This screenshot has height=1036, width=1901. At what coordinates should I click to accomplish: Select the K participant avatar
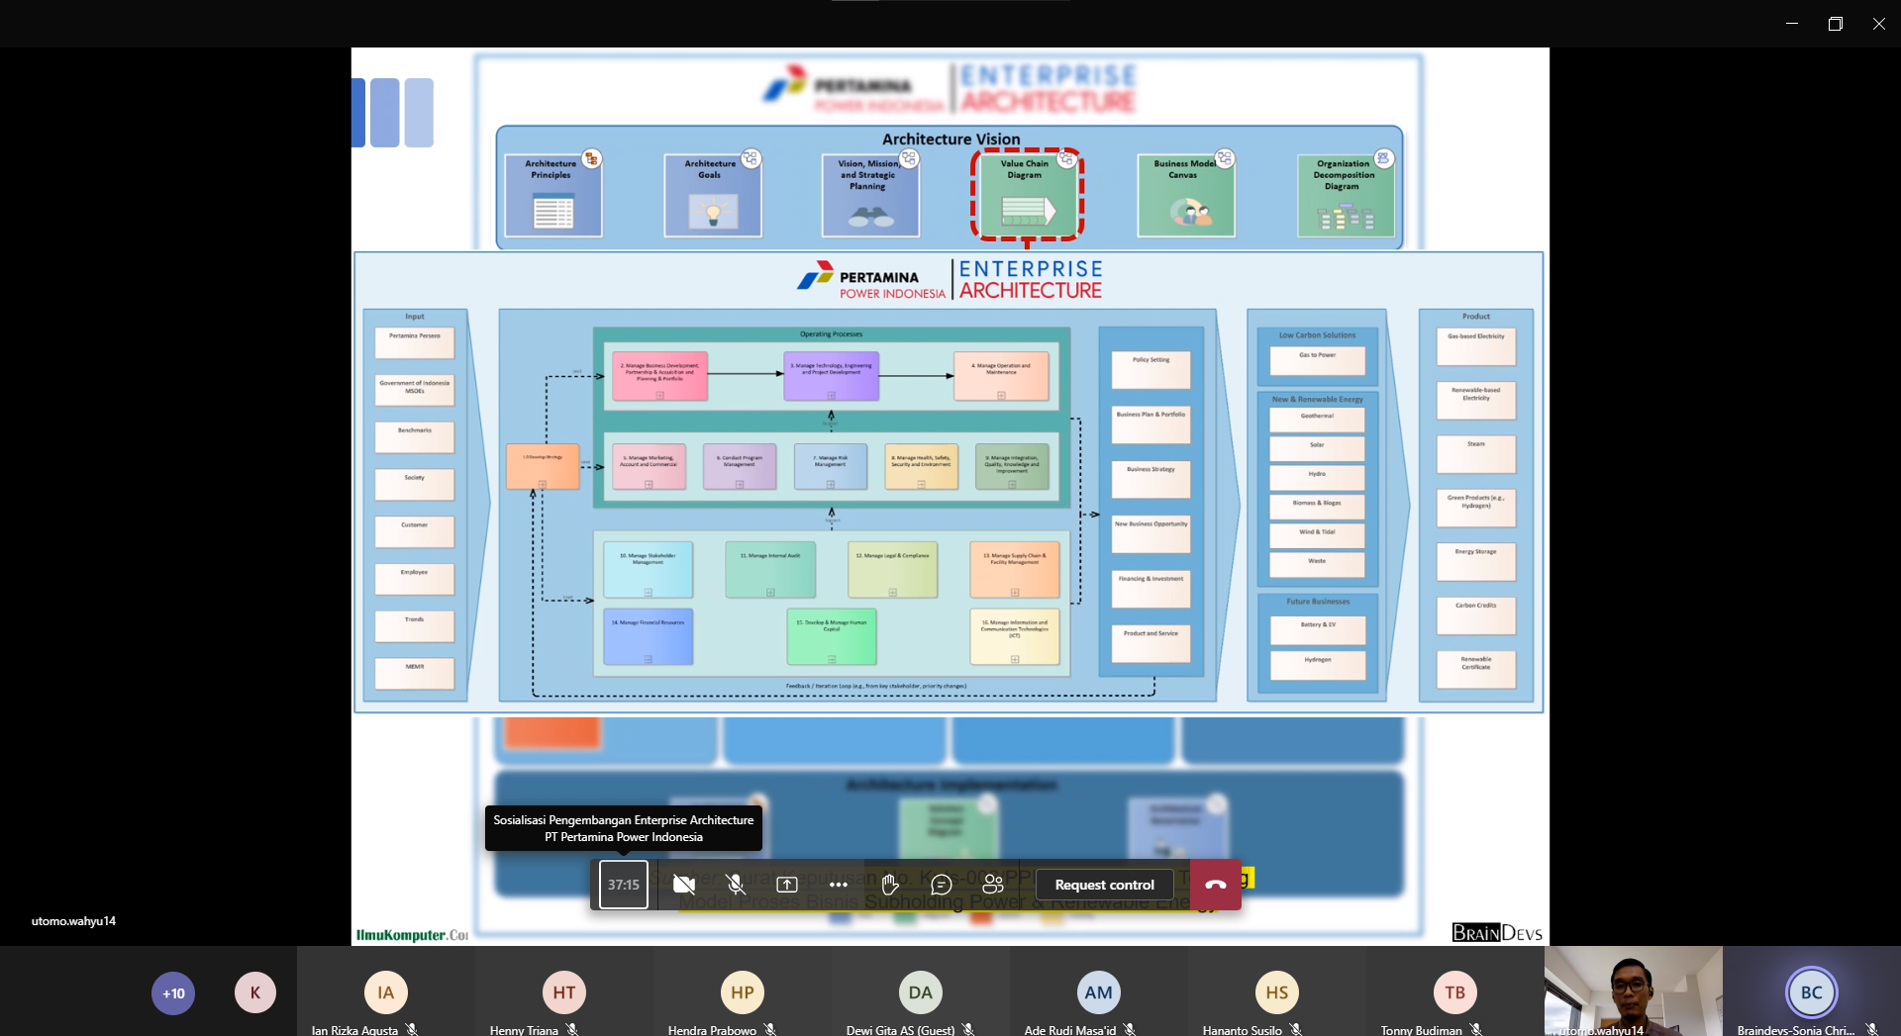[x=254, y=992]
